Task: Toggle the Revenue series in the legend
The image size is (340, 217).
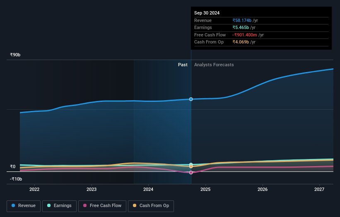Action: pyautogui.click(x=24, y=206)
